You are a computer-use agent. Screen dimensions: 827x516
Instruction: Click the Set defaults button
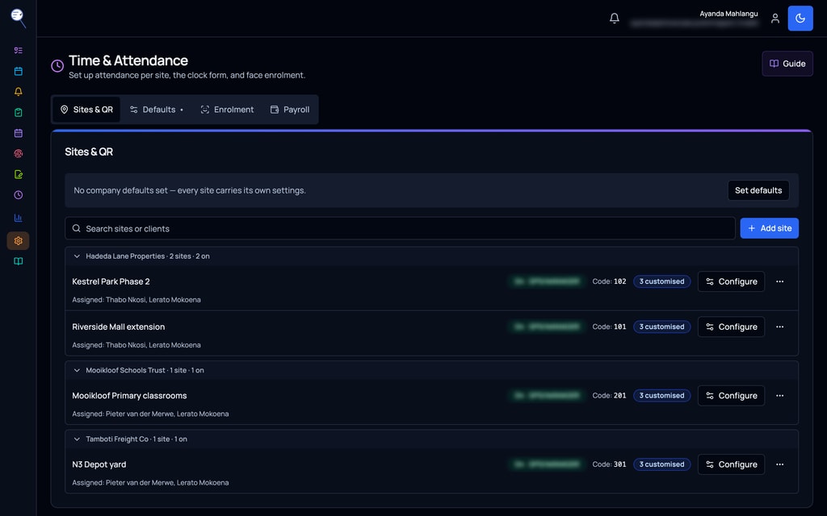coord(758,190)
